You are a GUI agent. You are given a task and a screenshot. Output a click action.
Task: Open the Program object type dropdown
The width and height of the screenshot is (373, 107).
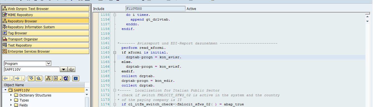(x=48, y=63)
